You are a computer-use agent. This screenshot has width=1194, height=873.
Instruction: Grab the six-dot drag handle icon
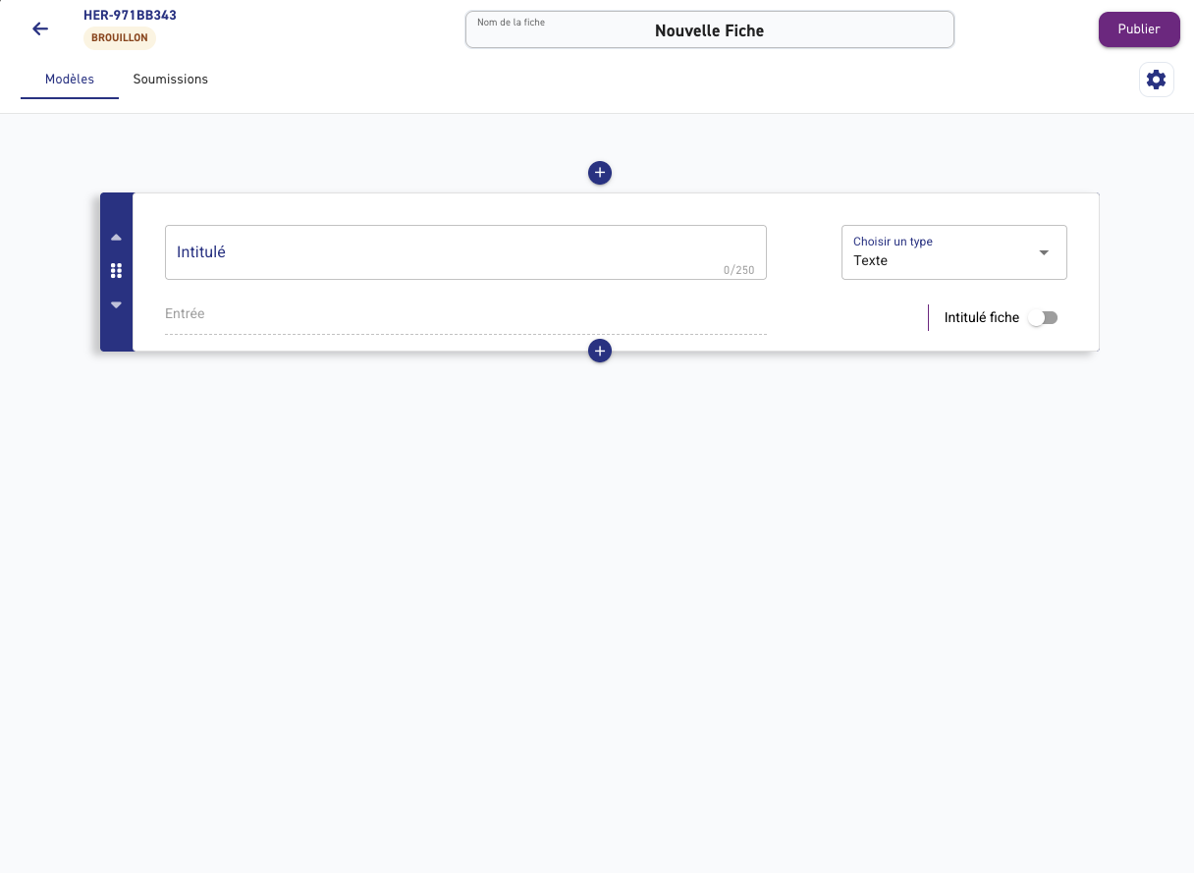point(116,271)
